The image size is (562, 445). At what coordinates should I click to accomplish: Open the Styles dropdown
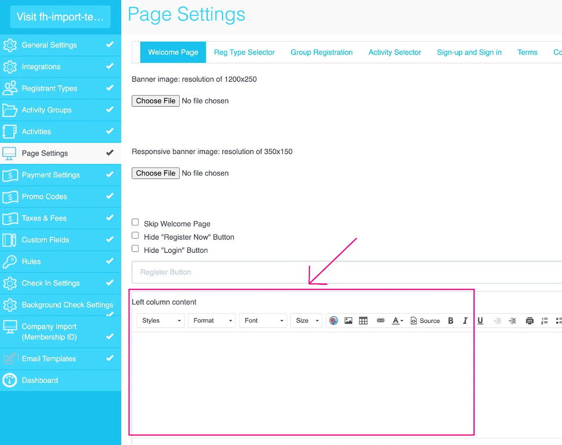point(161,321)
